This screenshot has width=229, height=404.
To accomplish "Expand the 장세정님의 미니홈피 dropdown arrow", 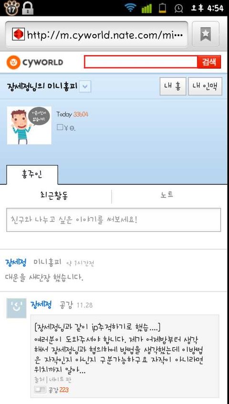I will click(85, 87).
